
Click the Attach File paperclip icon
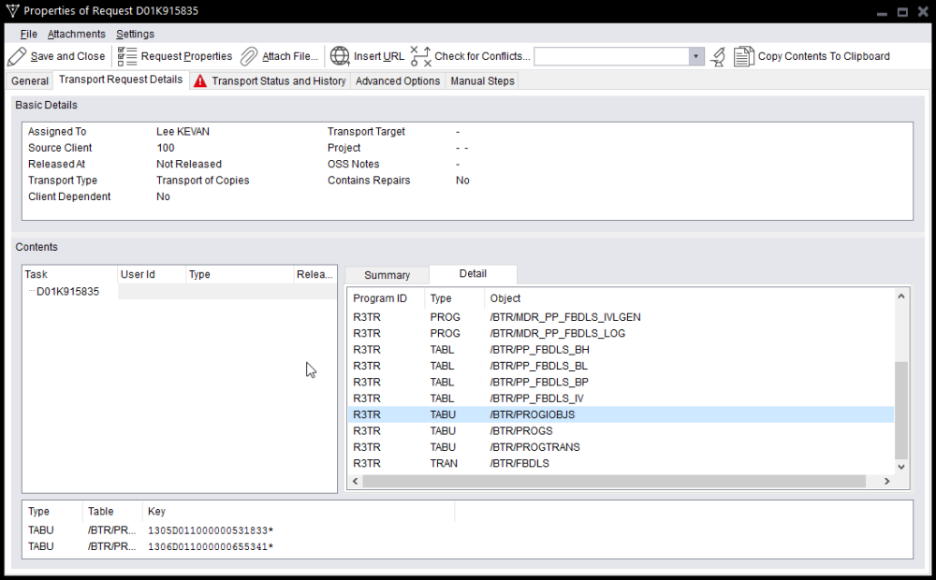pos(249,56)
